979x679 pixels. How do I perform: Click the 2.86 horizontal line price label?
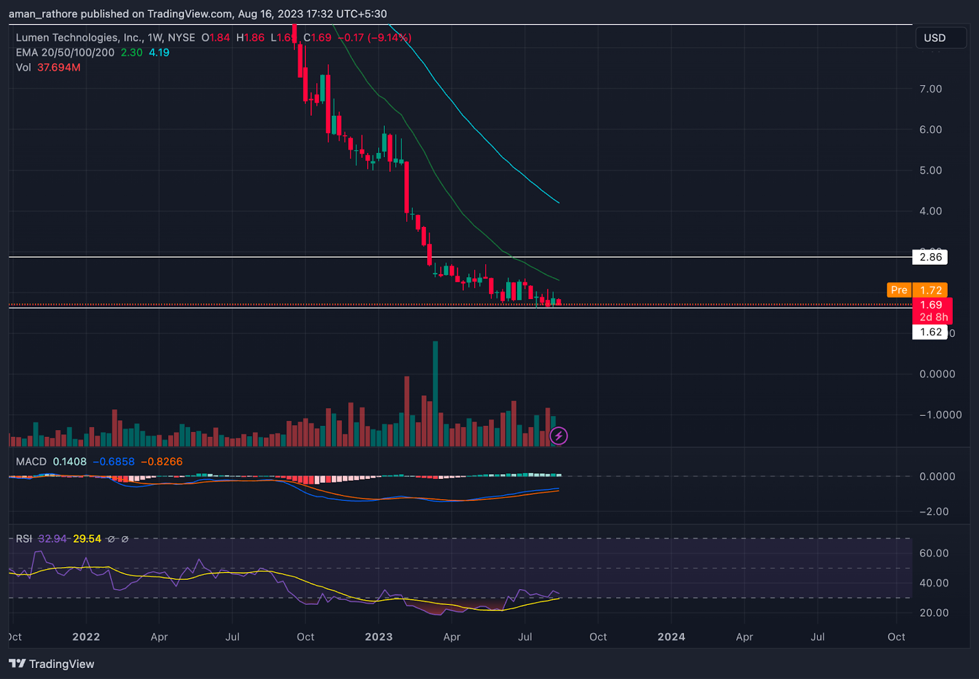[930, 257]
